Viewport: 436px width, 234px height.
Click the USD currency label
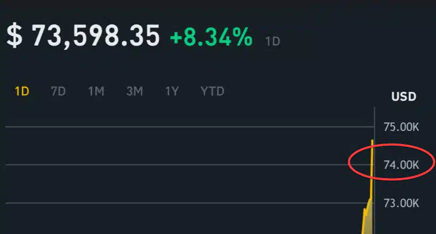coord(403,97)
